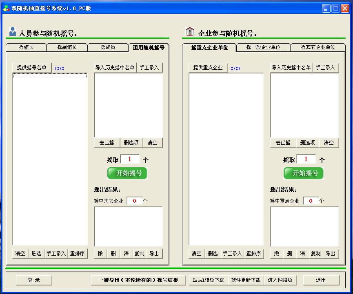
Task: Download the Excel模板 via Excel模板下载
Action: click(x=208, y=280)
